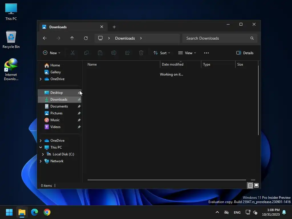The image size is (292, 219).
Task: Expand the Local Disk (C:) node
Action: pos(43,154)
